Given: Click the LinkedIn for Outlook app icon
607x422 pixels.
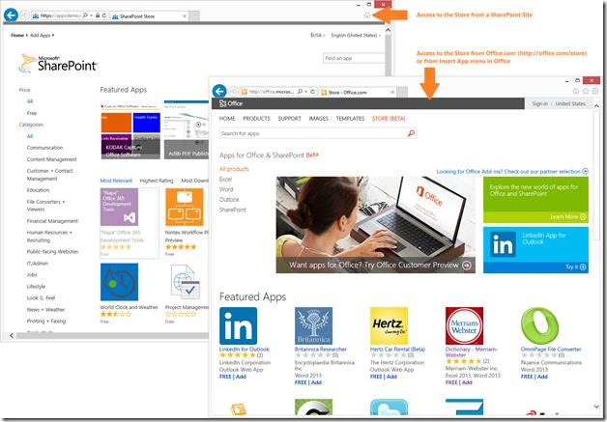Looking at the screenshot, I should [x=238, y=325].
